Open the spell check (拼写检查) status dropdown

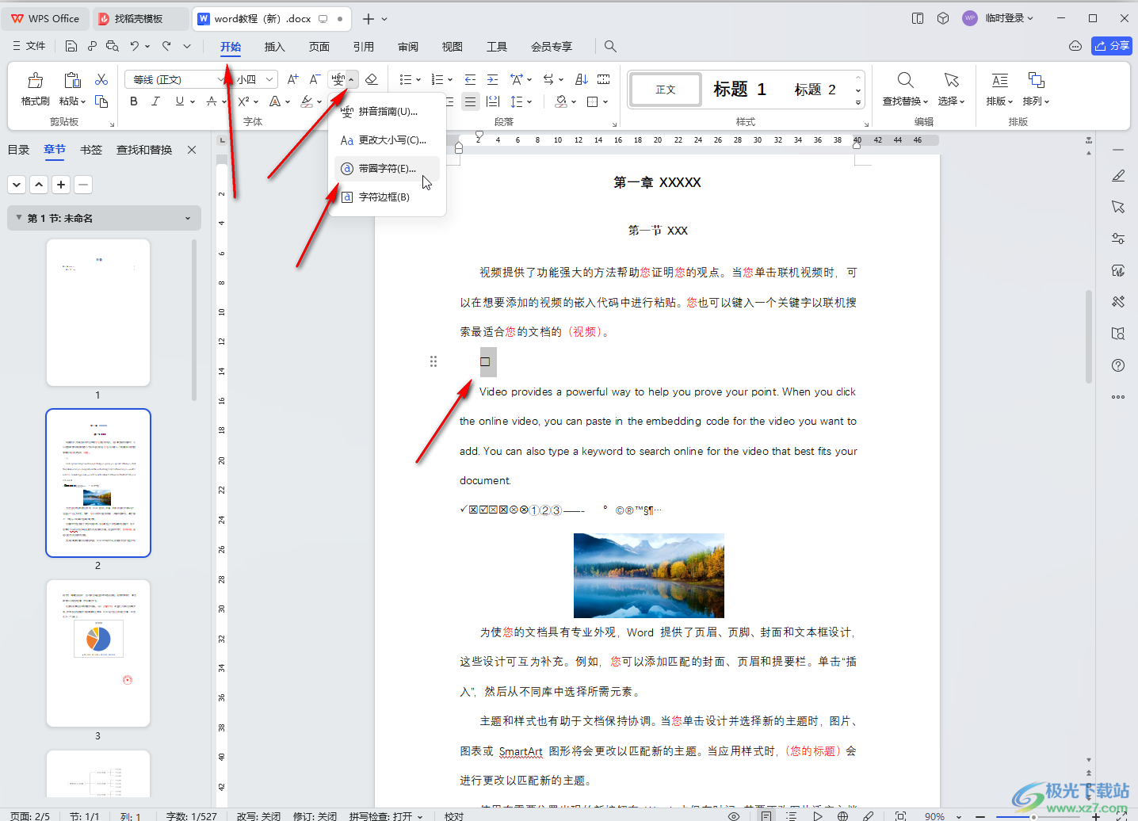tap(420, 815)
